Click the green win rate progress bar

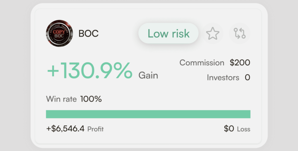148,114
